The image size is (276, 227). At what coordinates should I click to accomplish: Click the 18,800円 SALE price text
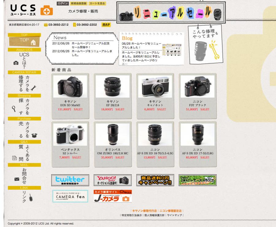point(113,109)
